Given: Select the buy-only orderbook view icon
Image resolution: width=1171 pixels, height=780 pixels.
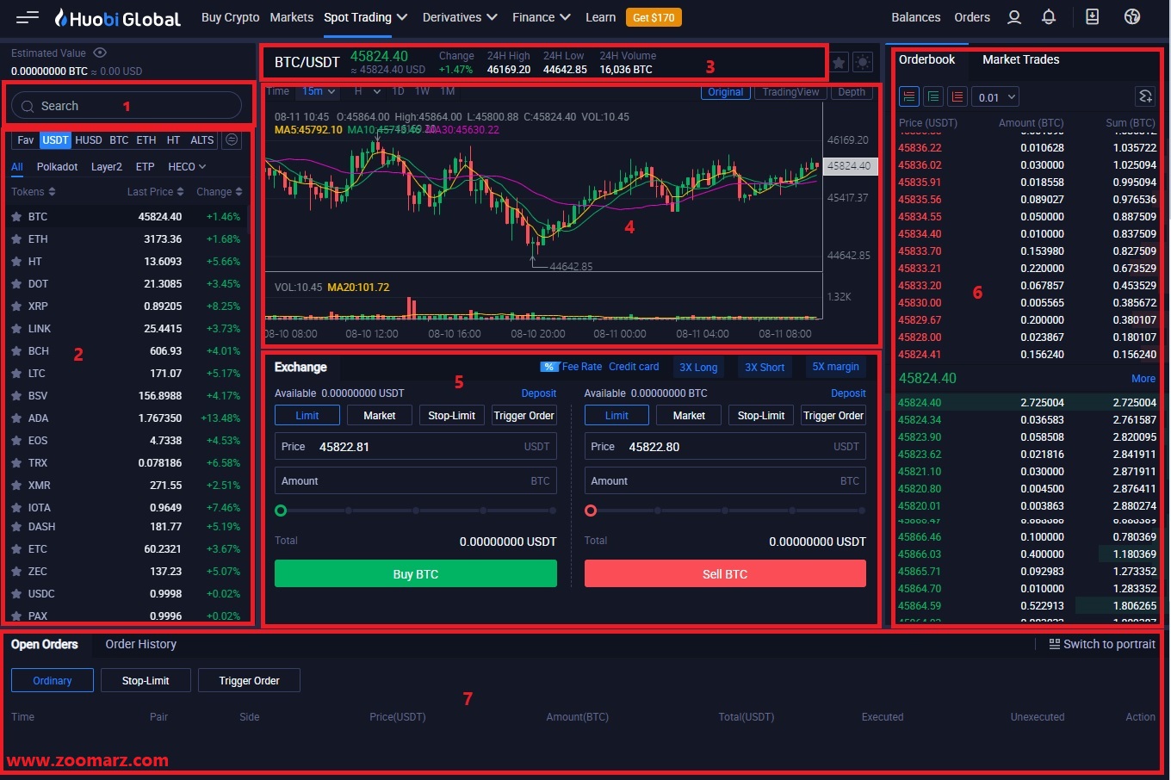Looking at the screenshot, I should tap(933, 96).
